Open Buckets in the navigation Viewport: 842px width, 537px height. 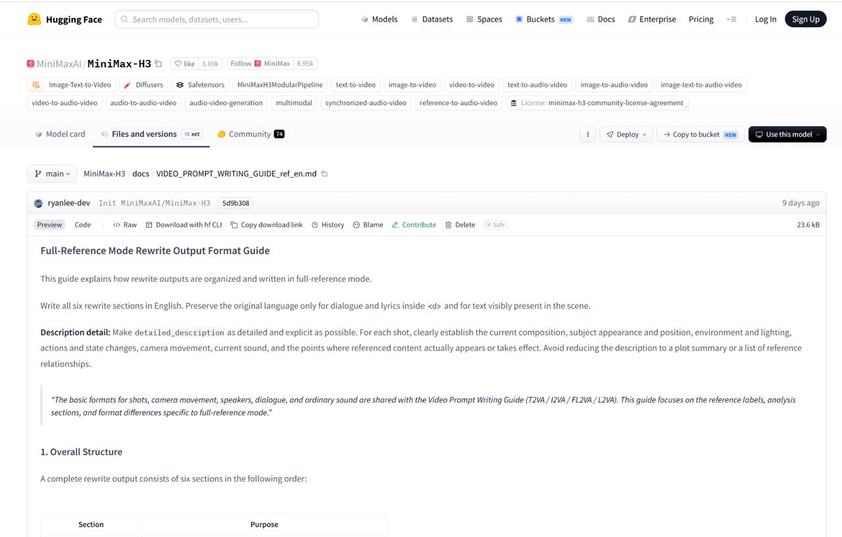click(543, 19)
